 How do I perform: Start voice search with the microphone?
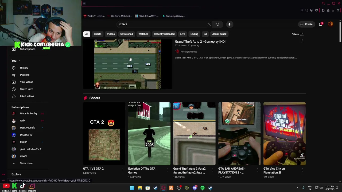coord(230,24)
